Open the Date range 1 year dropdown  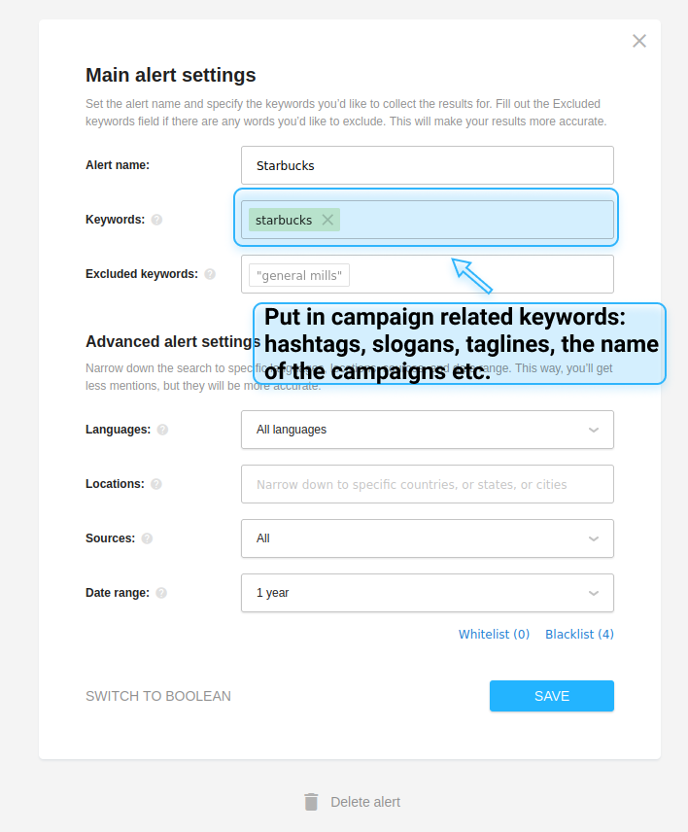point(428,593)
